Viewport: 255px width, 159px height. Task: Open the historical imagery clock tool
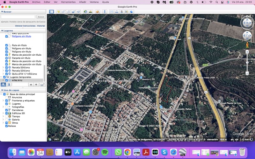click(85, 12)
